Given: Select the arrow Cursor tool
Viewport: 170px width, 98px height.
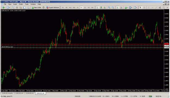Looking at the screenshot, I should (141, 7).
